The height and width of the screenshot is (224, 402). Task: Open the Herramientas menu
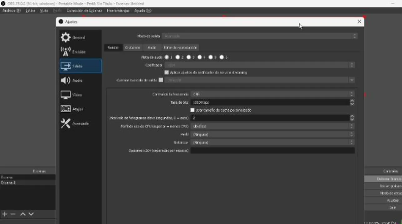click(118, 11)
